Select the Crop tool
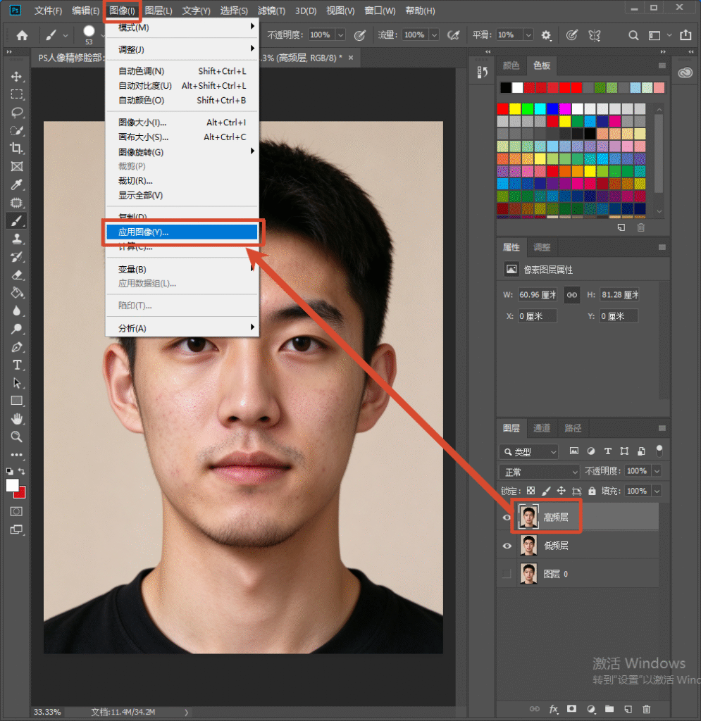The width and height of the screenshot is (701, 721). tap(17, 149)
